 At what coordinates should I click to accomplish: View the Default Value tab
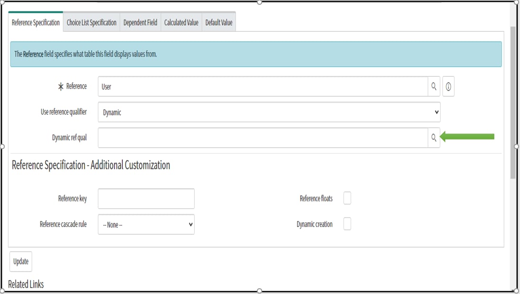218,22
